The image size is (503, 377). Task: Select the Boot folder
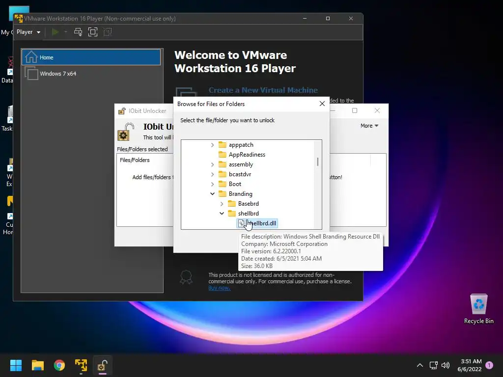235,184
